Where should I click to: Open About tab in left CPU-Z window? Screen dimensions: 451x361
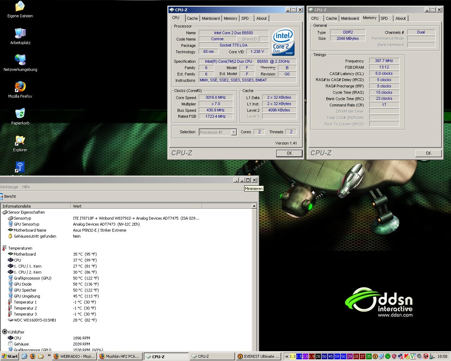[x=261, y=18]
